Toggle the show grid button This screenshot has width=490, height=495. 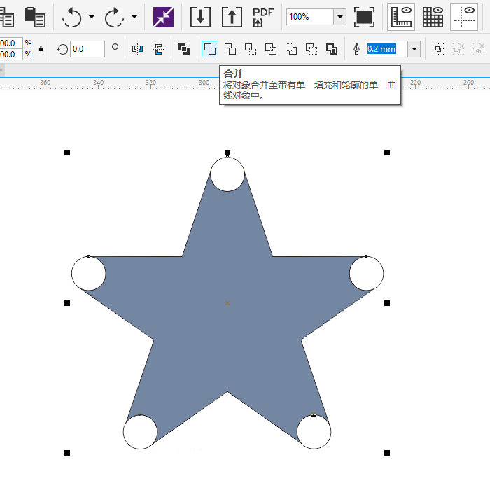click(433, 16)
